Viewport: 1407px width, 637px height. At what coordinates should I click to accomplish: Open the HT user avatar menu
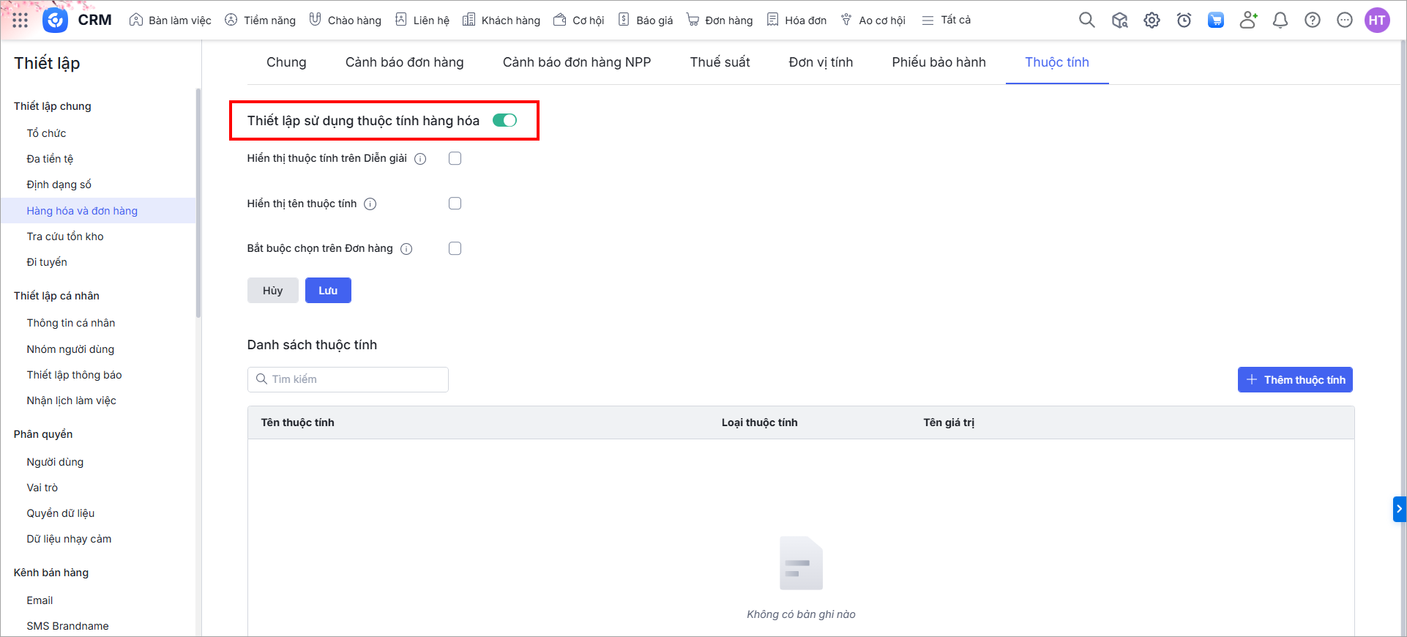(x=1376, y=21)
